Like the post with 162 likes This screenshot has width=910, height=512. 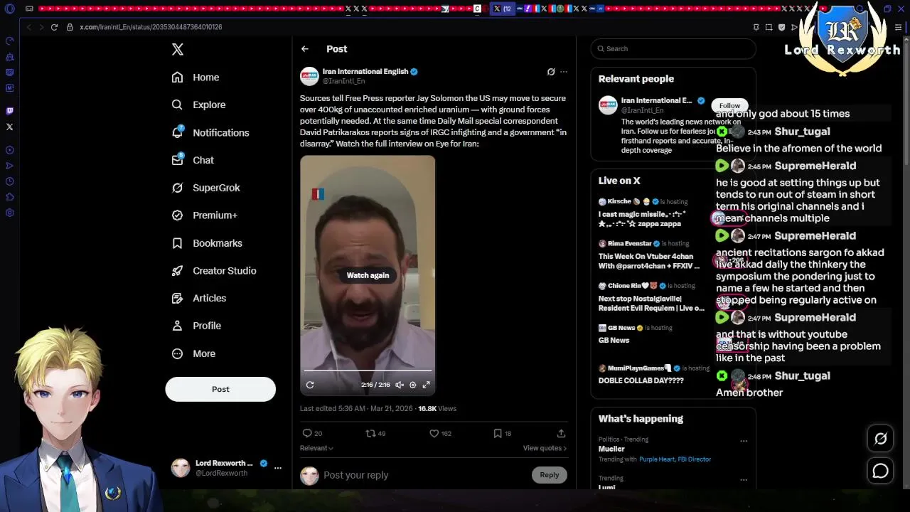[441, 433]
